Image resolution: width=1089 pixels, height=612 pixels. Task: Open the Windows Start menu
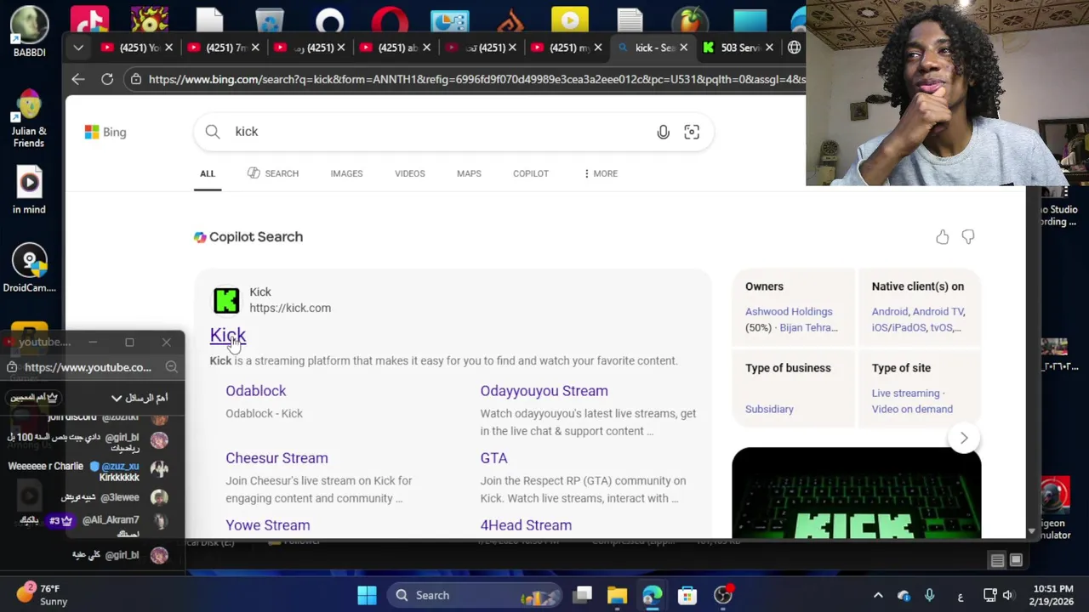click(367, 595)
